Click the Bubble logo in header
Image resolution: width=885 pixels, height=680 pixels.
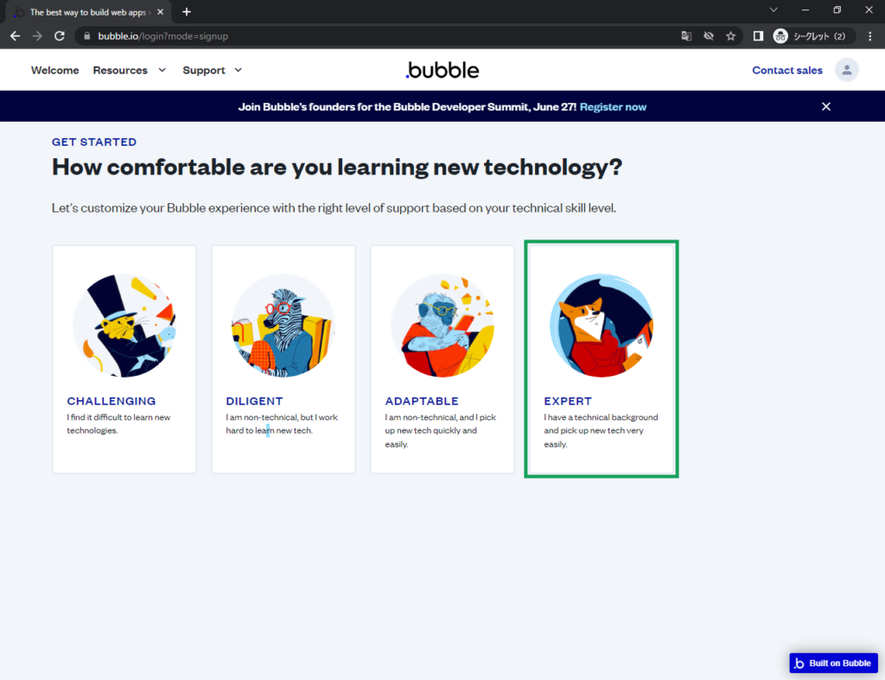point(442,70)
